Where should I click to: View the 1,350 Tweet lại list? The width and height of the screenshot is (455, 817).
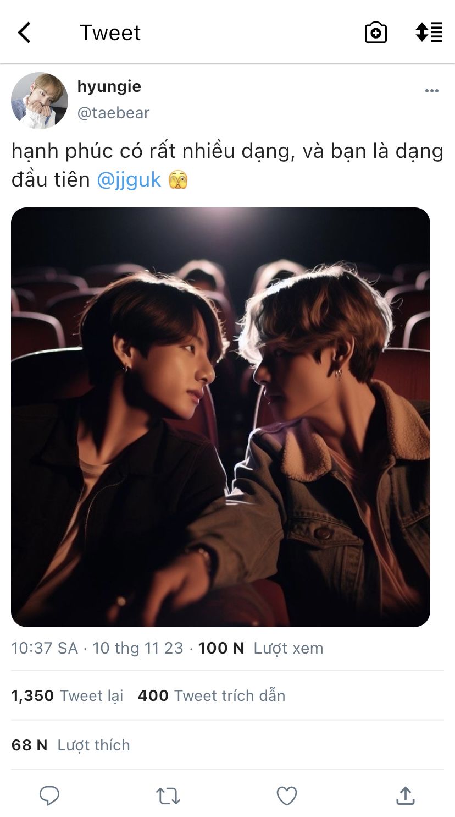point(67,695)
